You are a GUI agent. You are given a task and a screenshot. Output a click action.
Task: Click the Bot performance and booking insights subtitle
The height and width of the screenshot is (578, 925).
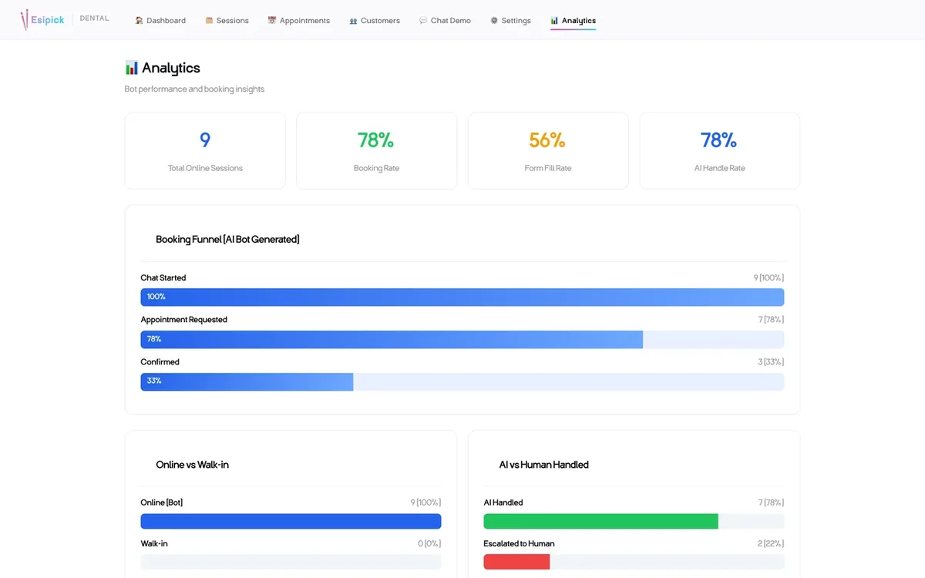coord(194,89)
